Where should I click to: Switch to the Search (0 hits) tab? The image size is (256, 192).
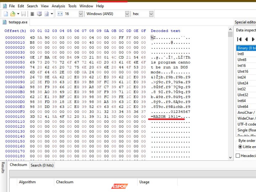[42, 165]
